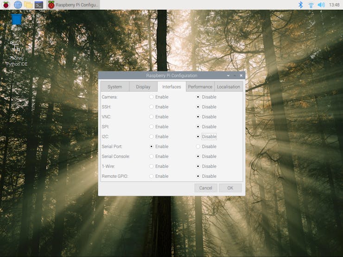Viewport: 343px width, 257px height.
Task: Select the Trash desktop icon
Action: 17,22
